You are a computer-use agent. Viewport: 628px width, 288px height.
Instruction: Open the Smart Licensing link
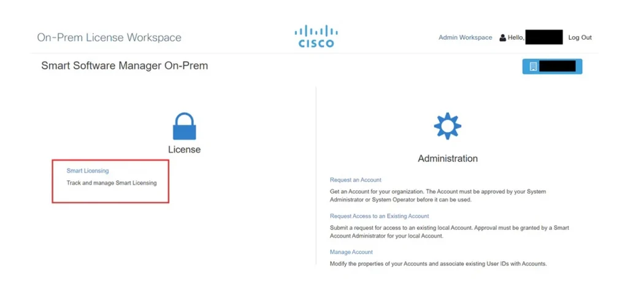(88, 171)
